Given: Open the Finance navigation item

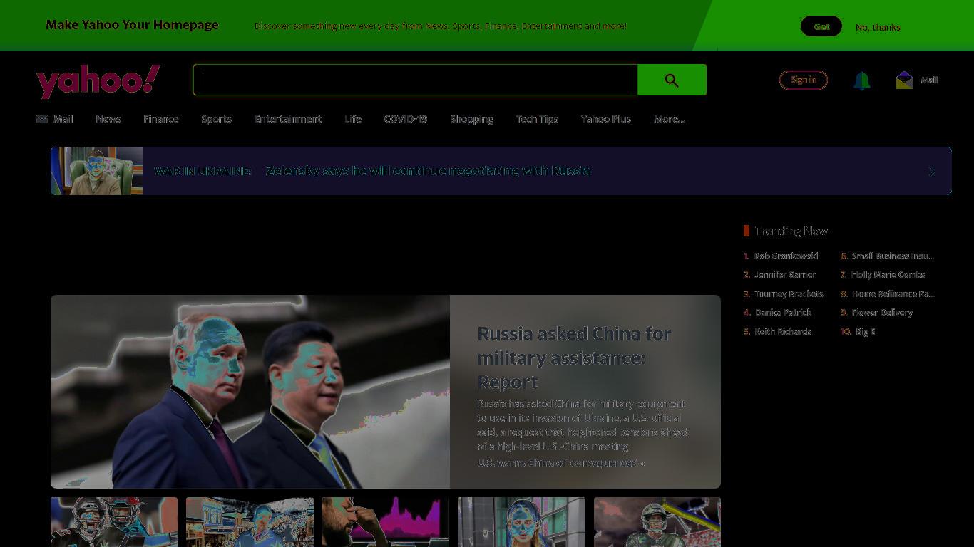Looking at the screenshot, I should click(x=161, y=119).
